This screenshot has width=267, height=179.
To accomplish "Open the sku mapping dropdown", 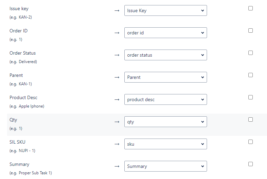I will click(165, 144).
